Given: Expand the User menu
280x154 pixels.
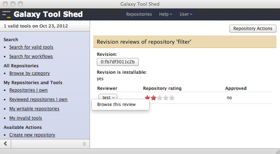Looking at the screenshot, I should [x=186, y=14].
